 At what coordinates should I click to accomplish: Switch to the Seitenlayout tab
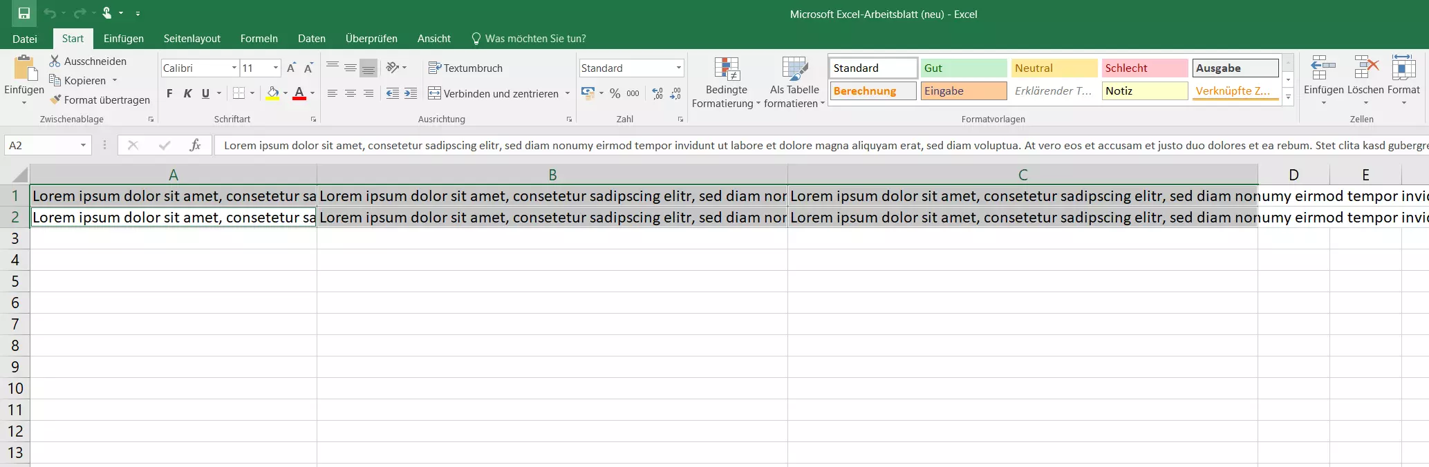point(192,39)
